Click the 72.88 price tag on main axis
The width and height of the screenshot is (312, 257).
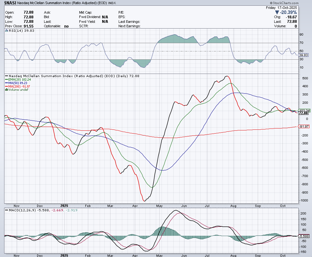[304, 113]
